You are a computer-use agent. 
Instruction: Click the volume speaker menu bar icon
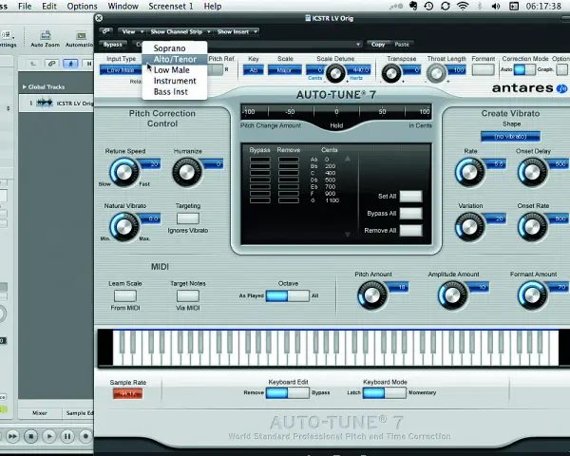click(x=496, y=7)
